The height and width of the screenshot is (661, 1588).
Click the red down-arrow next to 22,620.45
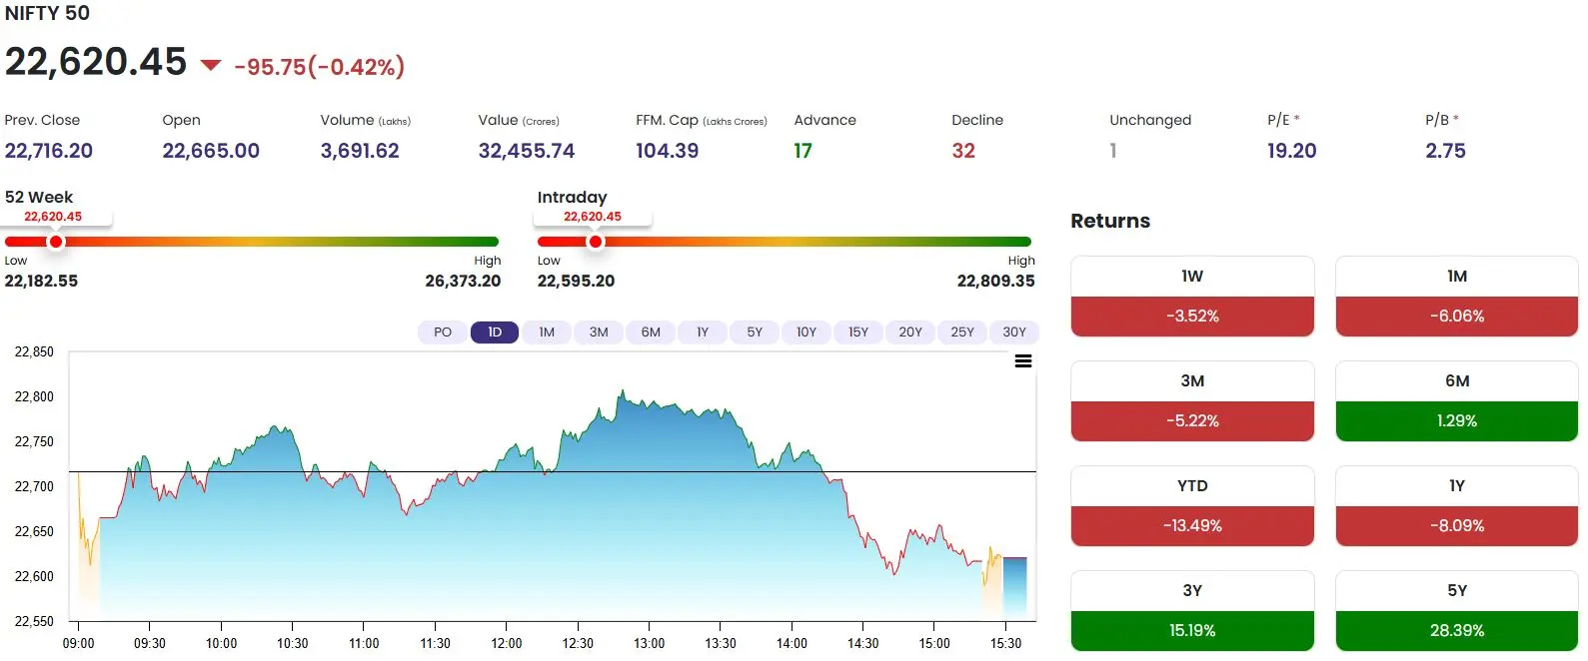211,66
